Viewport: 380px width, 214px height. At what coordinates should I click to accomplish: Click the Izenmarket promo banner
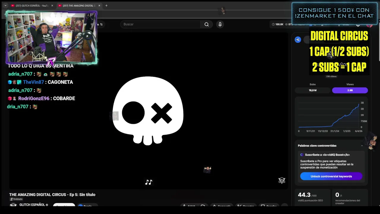pos(334,13)
